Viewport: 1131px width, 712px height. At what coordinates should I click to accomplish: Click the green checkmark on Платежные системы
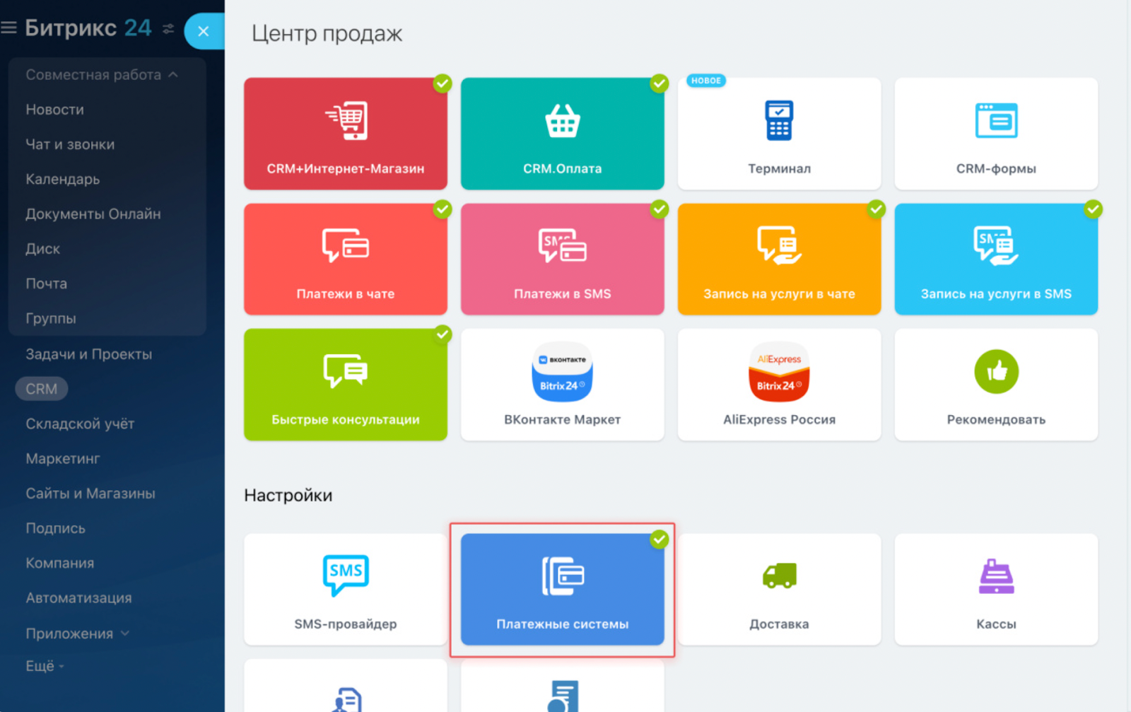point(660,539)
